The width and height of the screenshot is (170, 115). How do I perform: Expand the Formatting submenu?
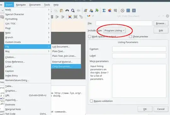click(x=27, y=19)
